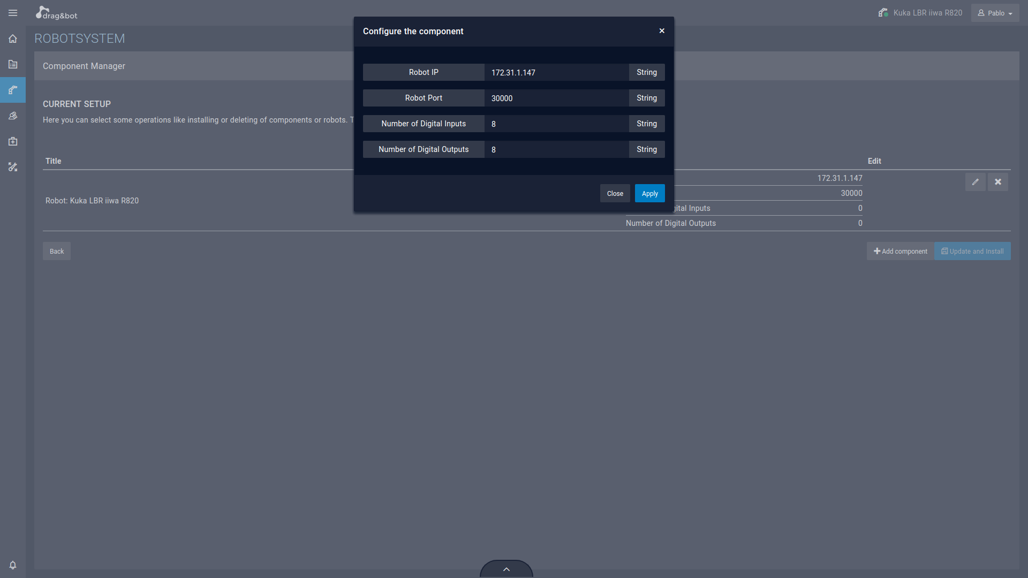This screenshot has width=1028, height=578.
Task: Open the tools wrench sidebar icon
Action: pyautogui.click(x=13, y=167)
